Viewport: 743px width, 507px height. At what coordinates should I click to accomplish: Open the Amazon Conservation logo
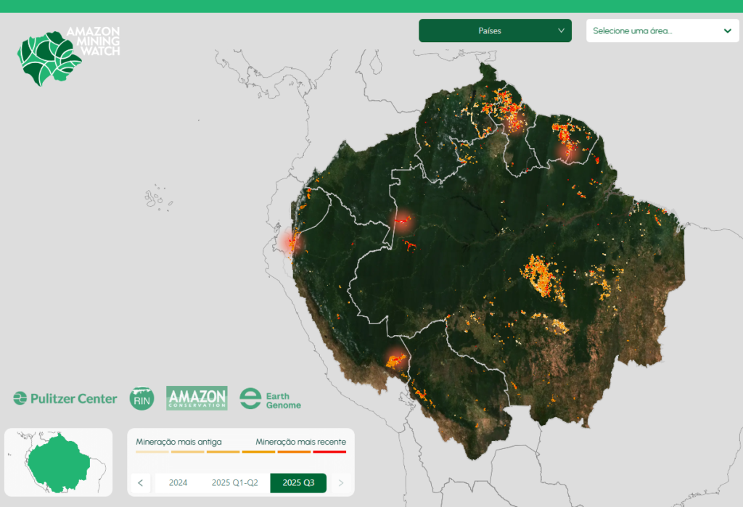pyautogui.click(x=197, y=398)
